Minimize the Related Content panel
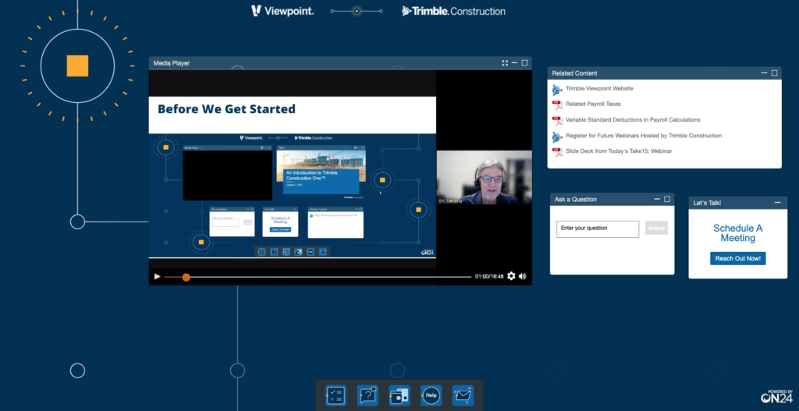 click(765, 73)
